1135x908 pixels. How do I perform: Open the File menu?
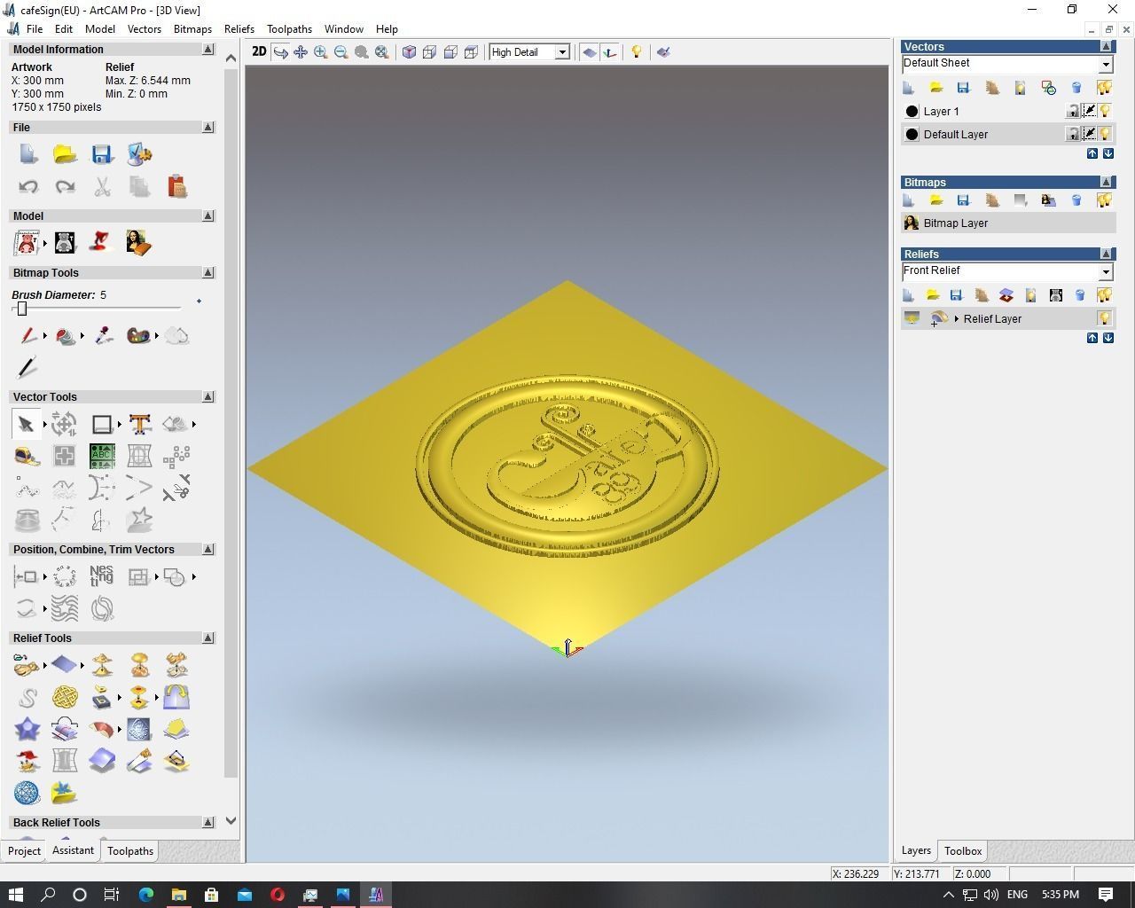tap(35, 29)
